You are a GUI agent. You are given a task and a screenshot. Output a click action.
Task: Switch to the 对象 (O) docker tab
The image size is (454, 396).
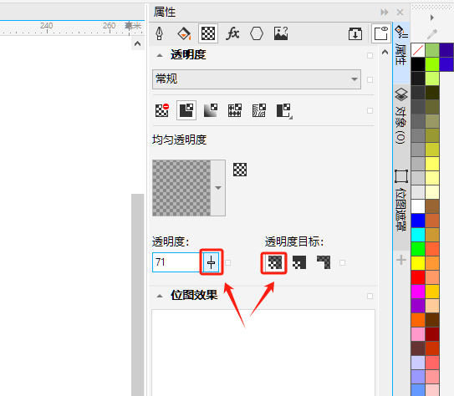click(x=401, y=116)
